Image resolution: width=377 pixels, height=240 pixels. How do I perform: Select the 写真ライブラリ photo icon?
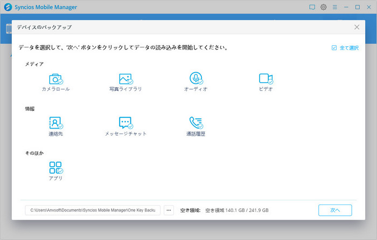(125, 79)
